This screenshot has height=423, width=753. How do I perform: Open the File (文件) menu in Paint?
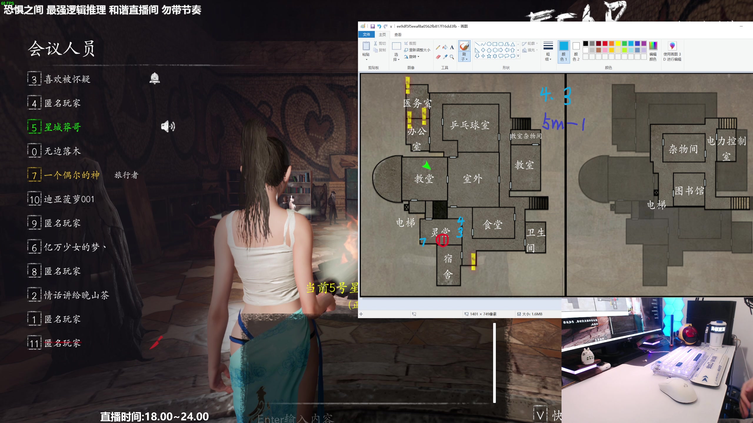366,34
